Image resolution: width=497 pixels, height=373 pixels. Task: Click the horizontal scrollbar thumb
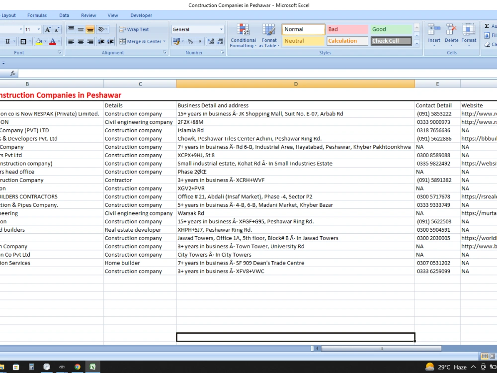click(381, 349)
